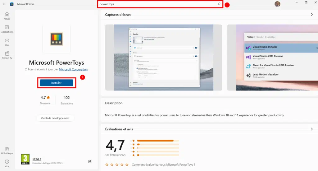Click the Microsoft PowerToys title text
Image resolution: width=318 pixels, height=171 pixels.
click(57, 62)
